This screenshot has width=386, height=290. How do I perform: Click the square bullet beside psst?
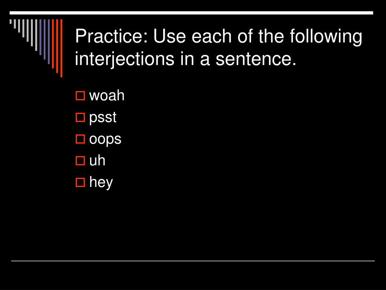coord(80,117)
